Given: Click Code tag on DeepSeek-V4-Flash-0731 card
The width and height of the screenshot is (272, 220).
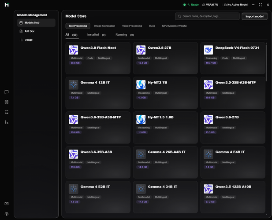Looking at the screenshot, I should coord(225,58).
